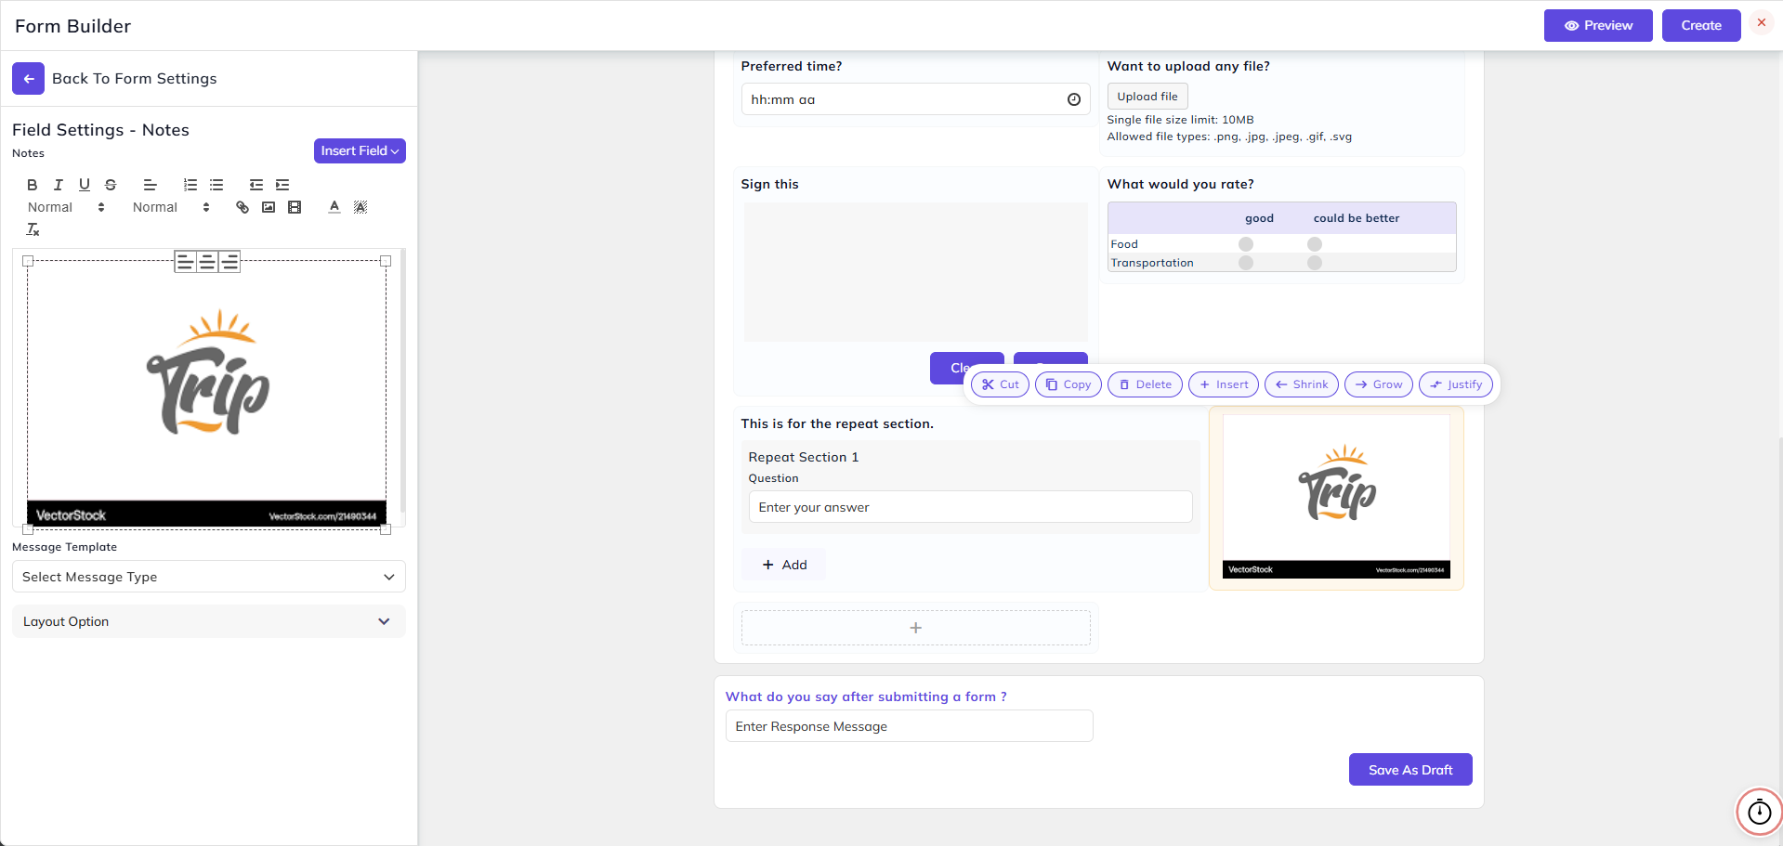Open the time picker clock icon
The height and width of the screenshot is (846, 1783).
point(1074,99)
